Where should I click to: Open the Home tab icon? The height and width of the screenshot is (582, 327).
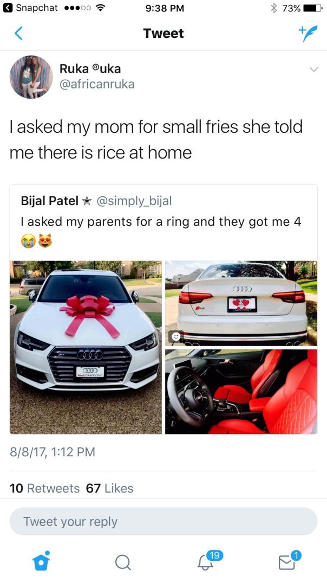point(41,560)
